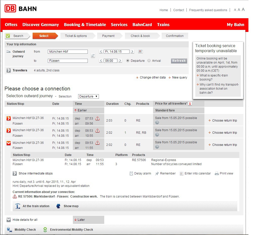Viewport: 255px width, 235px height.
Task: Click the to station field Füssen
Action: click(68, 61)
